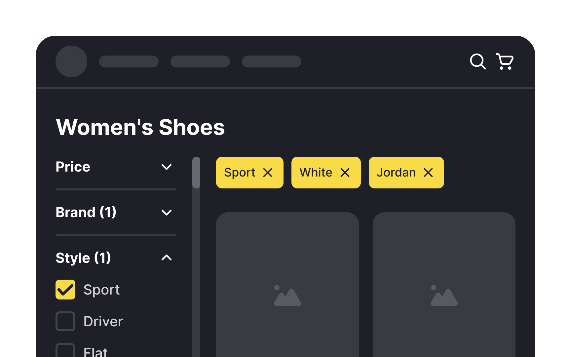
Task: Click the vertical scrollbar thumb
Action: 196,173
